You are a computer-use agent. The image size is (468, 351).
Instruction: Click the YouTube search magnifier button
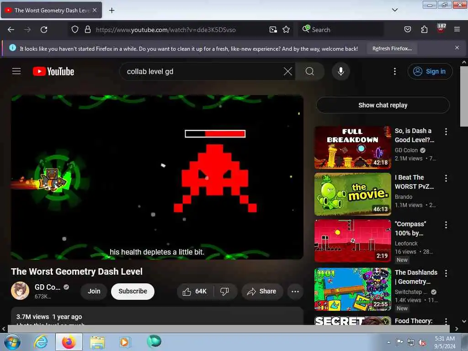coord(310,71)
